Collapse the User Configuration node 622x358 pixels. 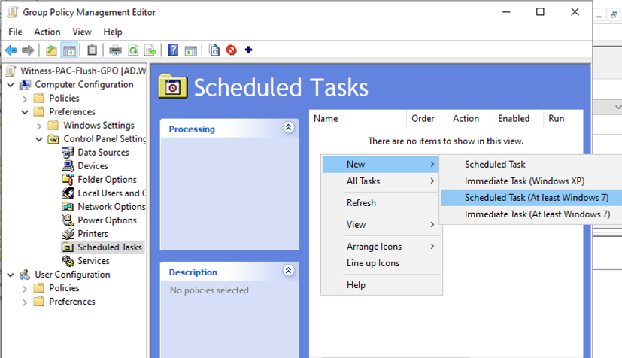tap(11, 275)
